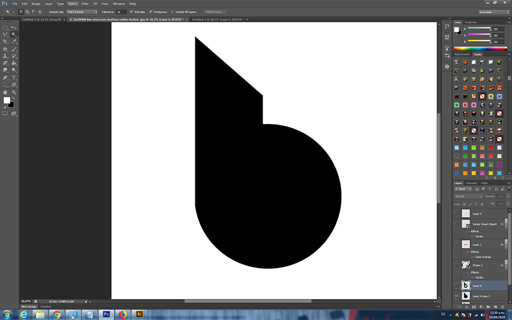The height and width of the screenshot is (320, 512).
Task: Click the foreground color swatch in toolbox
Action: tap(7, 101)
